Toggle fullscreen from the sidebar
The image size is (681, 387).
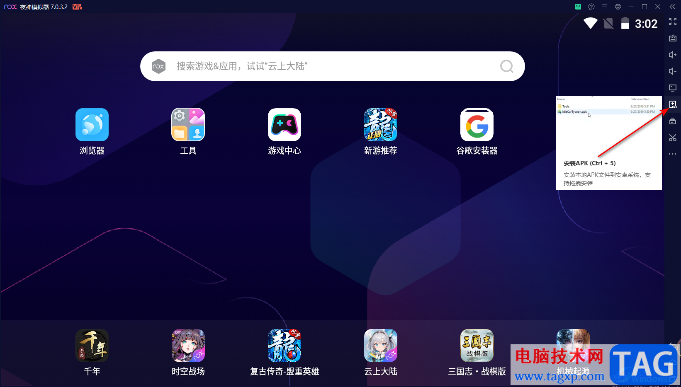(673, 22)
